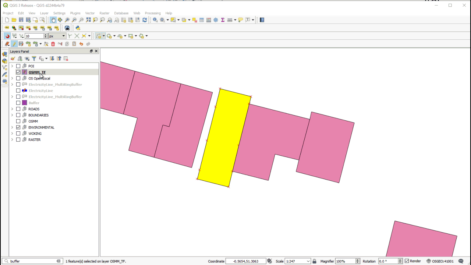
Task: Click the coordinate input field
Action: 245,261
